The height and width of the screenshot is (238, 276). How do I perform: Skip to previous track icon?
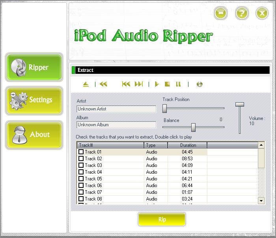click(126, 84)
